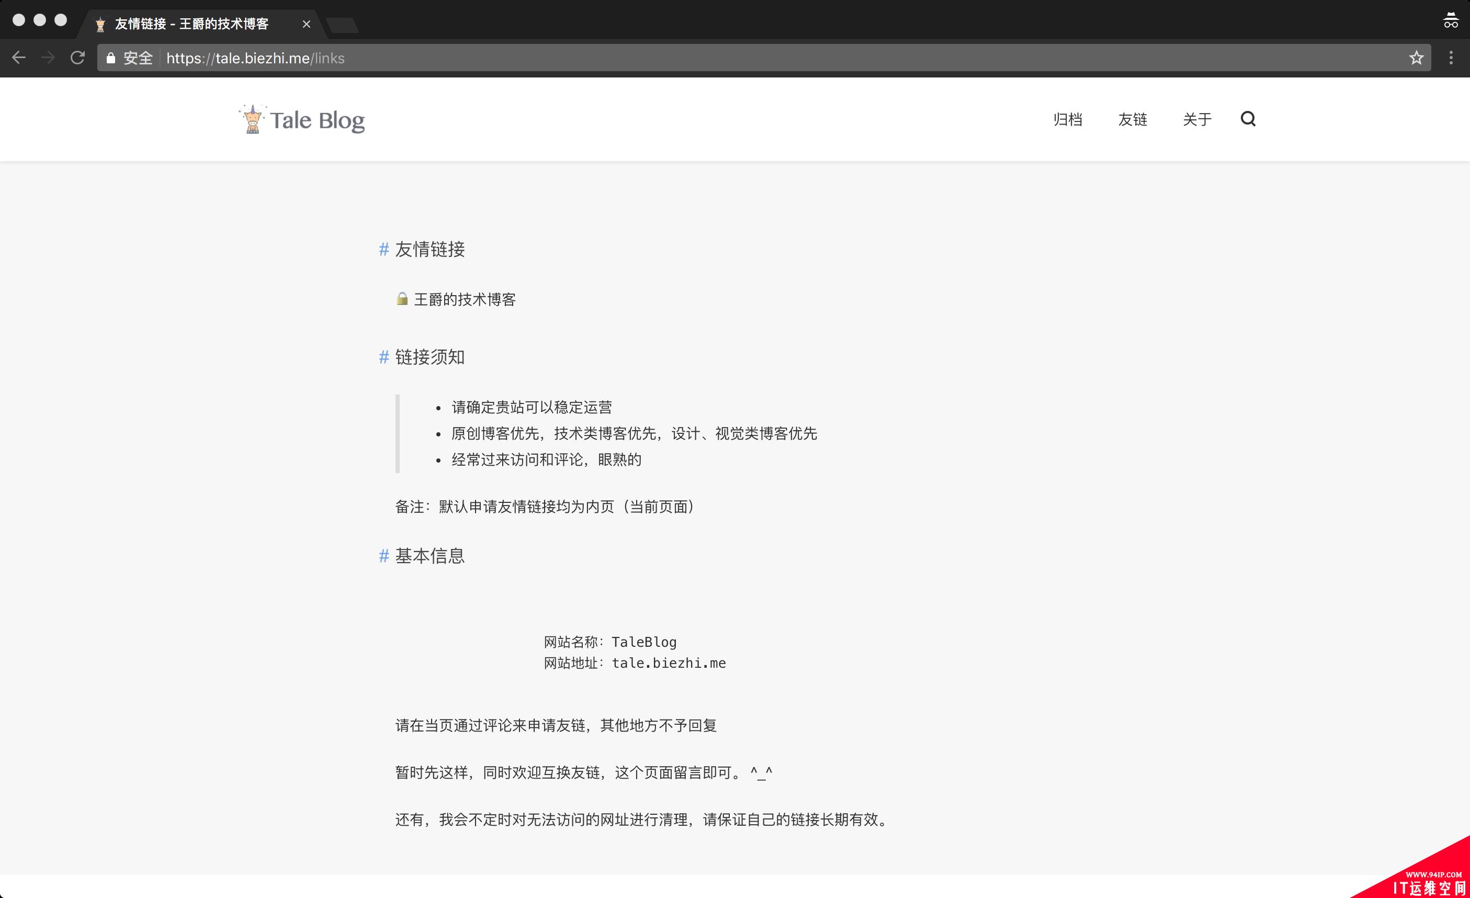Click the 友情链接 heading text
The image size is (1470, 898).
point(429,249)
